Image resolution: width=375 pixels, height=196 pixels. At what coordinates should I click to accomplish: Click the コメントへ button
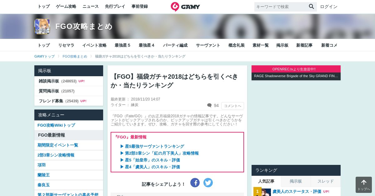(x=232, y=106)
